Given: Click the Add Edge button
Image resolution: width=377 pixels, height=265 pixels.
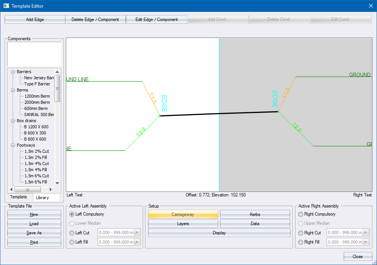Looking at the screenshot, I should pyautogui.click(x=35, y=20).
